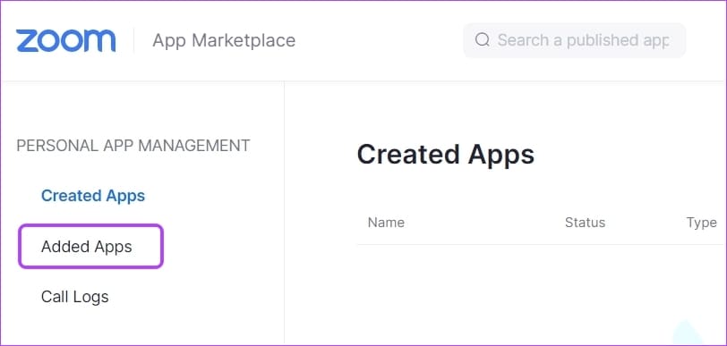Click the search magnifier icon
Screen dimensions: 727x346
click(483, 40)
